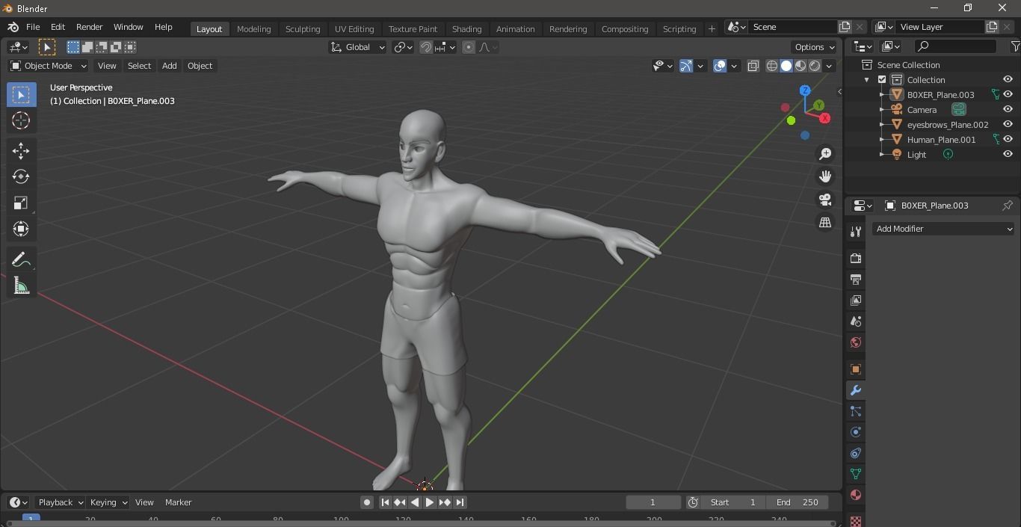Hide Human_Plane.001 via eye icon
The height and width of the screenshot is (527, 1021).
point(1008,140)
